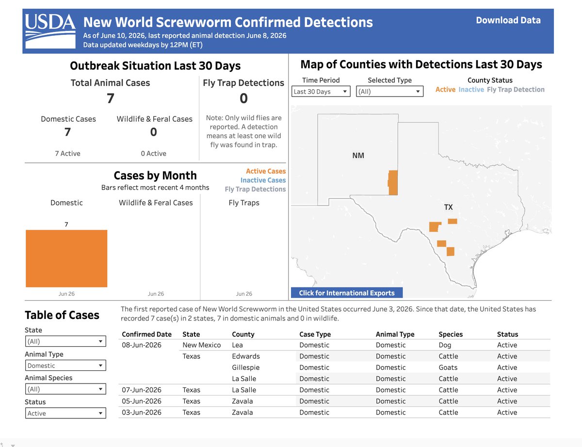Click the Fly Traps chart label
The width and height of the screenshot is (582, 447).
[244, 203]
